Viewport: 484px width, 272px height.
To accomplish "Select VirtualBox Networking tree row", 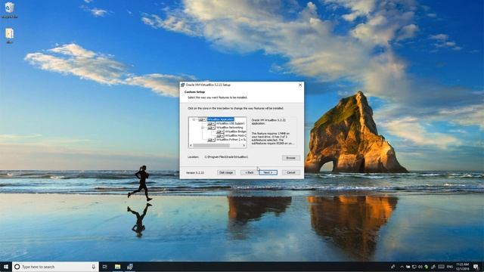I will [229, 128].
